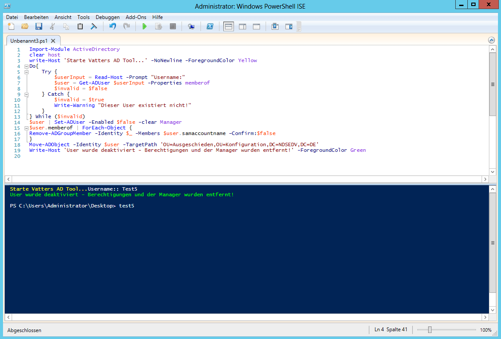501x339 pixels.
Task: Undo the last edit with the toolbar arrow
Action: [113, 27]
